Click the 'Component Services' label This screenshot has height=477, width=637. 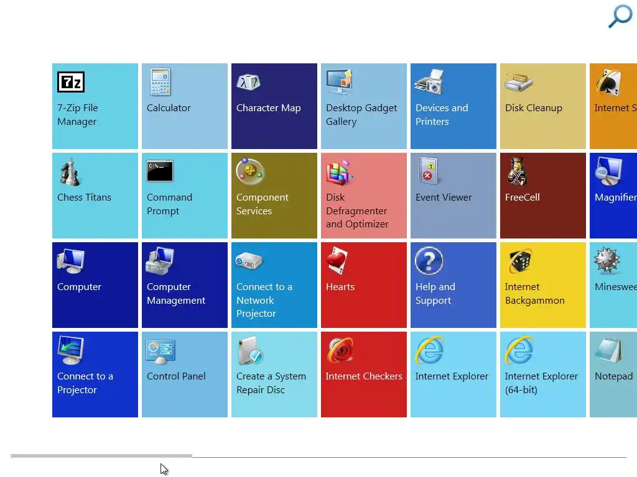263,204
